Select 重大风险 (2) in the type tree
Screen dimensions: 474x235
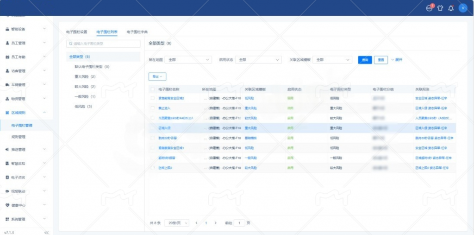(x=85, y=76)
